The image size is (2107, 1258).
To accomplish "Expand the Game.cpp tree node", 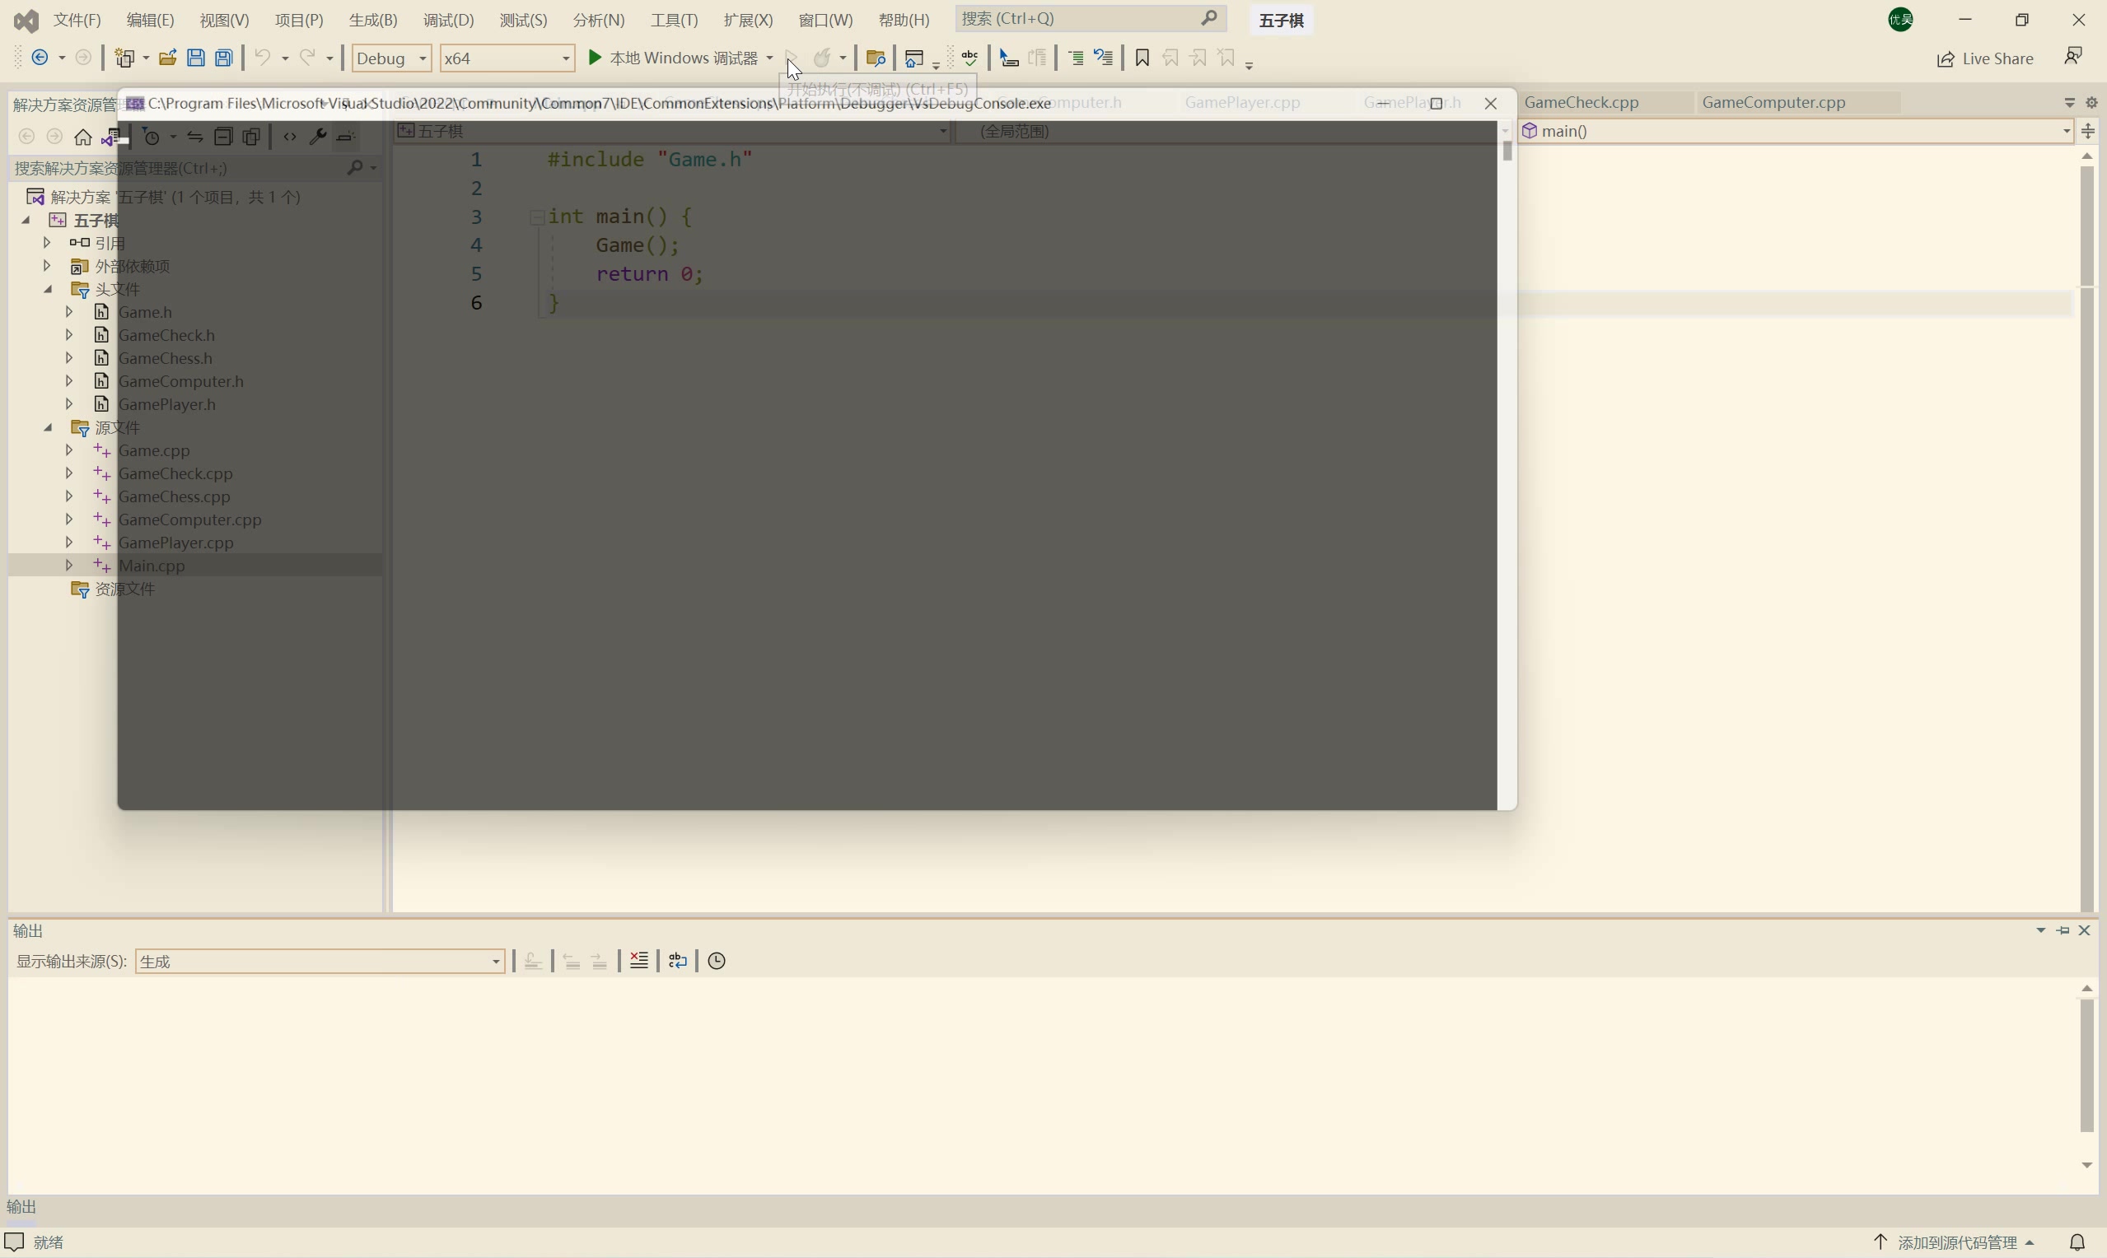I will point(69,450).
